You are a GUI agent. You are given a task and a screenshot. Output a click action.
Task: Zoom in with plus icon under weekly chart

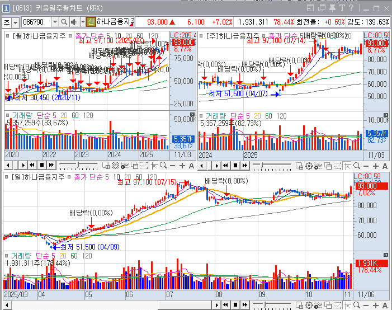coord(375,166)
